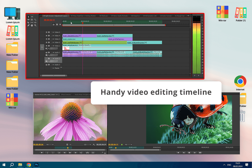Select the Pen tool in timeline toolbox

(x=28, y=25)
